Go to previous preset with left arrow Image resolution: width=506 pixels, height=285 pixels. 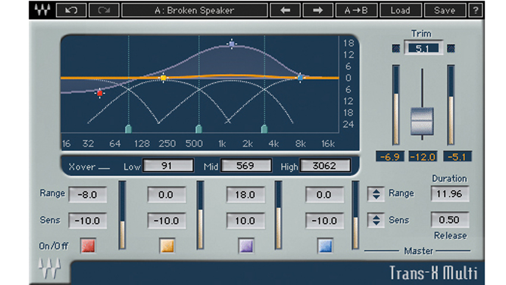click(285, 10)
